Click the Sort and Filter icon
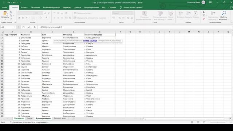The width and height of the screenshot is (233, 131). 213,13
